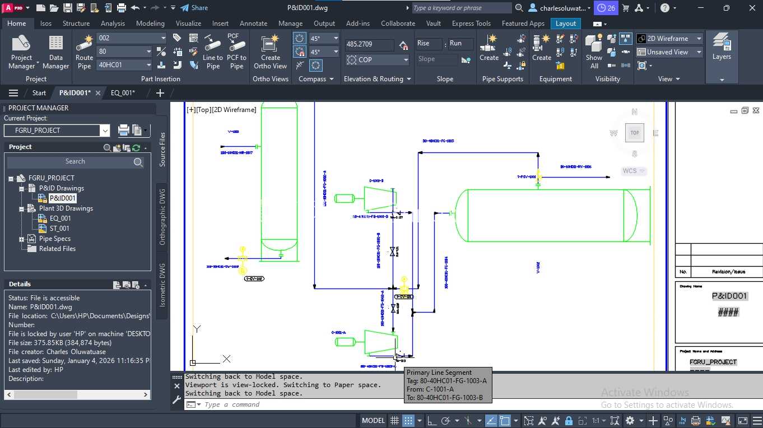This screenshot has height=428, width=763.
Task: Open the 2D Wireframe visual style dropdown
Action: tap(669, 39)
